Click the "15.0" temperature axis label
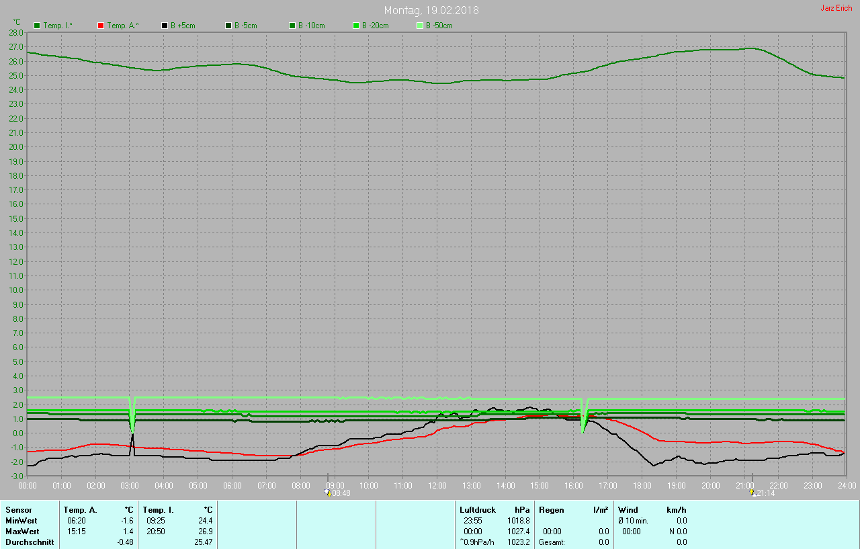Viewport: 860px width, 549px height. pos(17,218)
